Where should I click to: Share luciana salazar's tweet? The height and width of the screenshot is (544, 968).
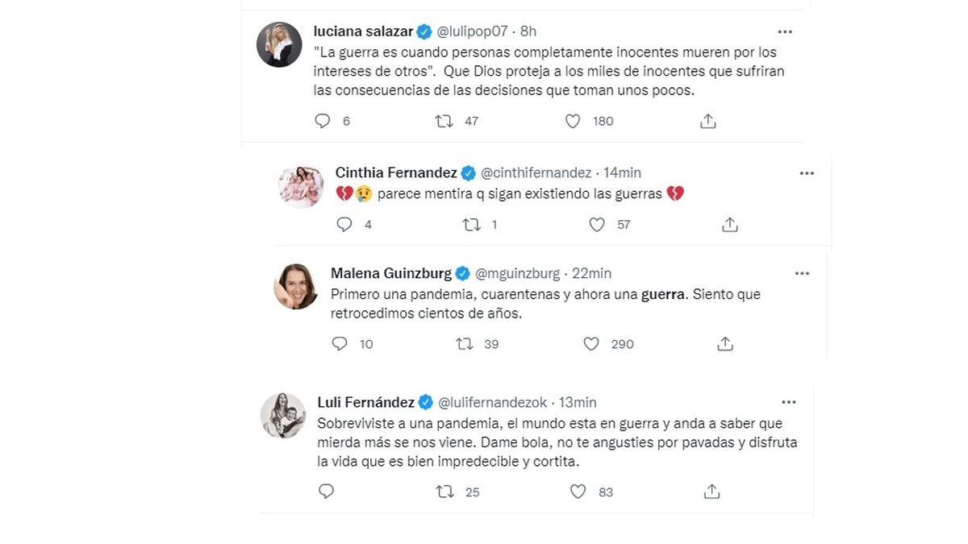coord(708,121)
